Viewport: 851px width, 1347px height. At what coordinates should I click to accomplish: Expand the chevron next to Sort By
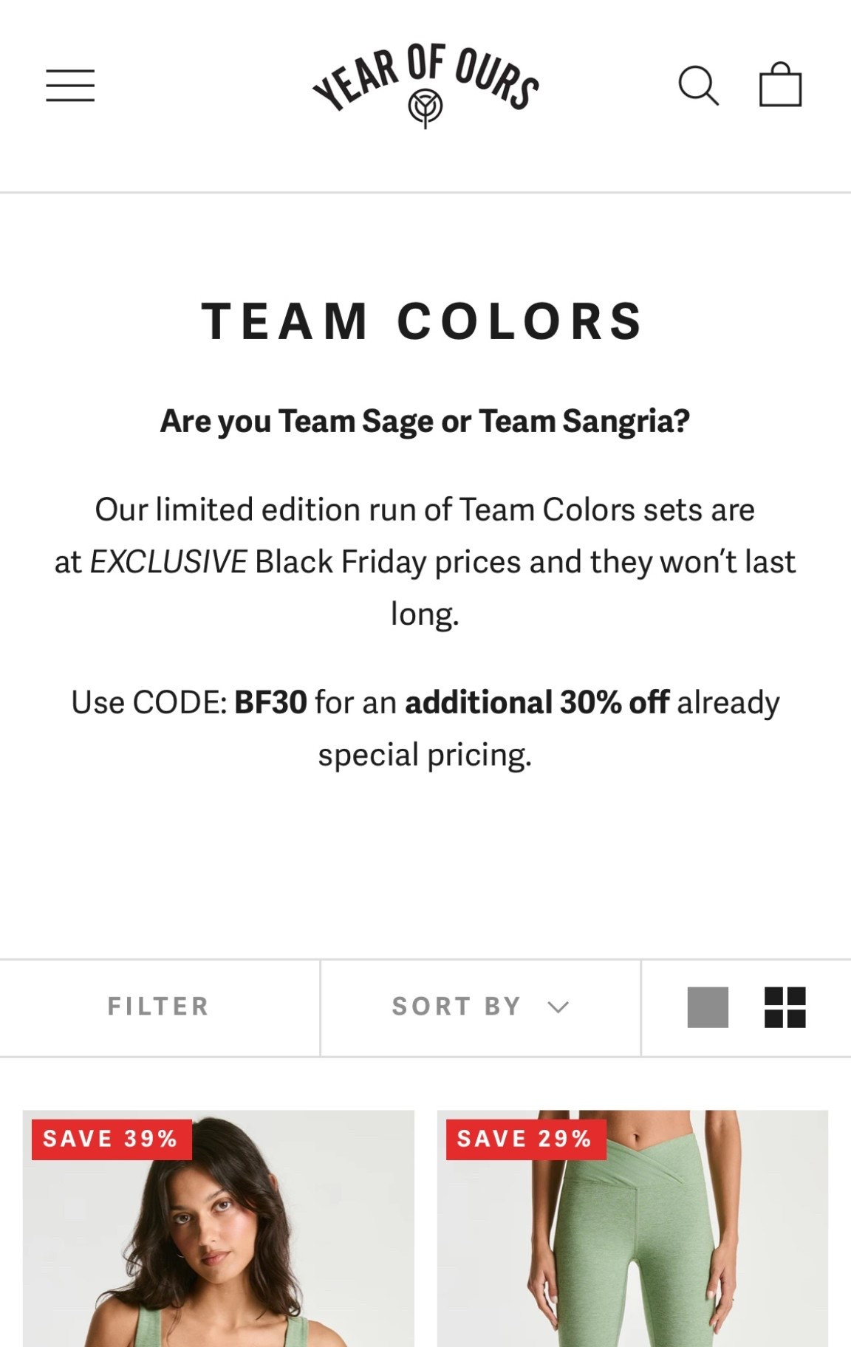pyautogui.click(x=558, y=1007)
